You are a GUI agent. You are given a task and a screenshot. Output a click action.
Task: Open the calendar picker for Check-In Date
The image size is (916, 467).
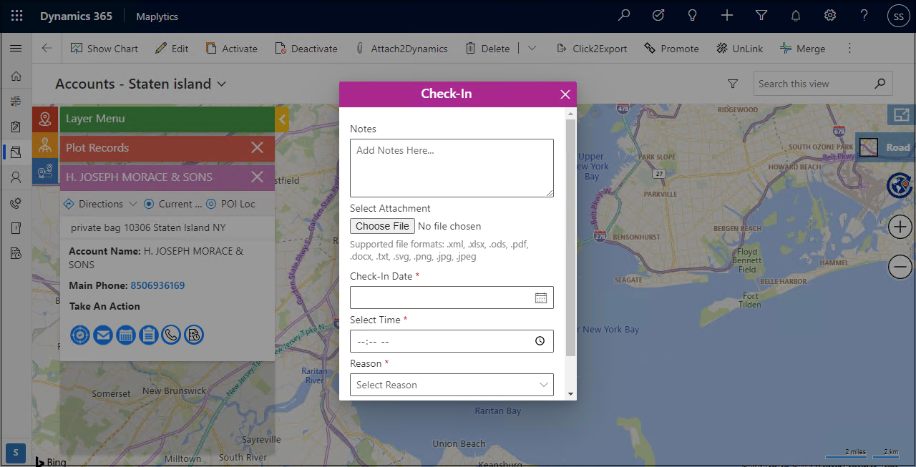[541, 298]
